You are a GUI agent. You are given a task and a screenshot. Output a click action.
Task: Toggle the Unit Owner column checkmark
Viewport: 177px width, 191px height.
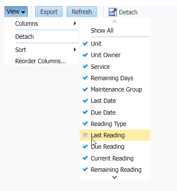(x=115, y=55)
